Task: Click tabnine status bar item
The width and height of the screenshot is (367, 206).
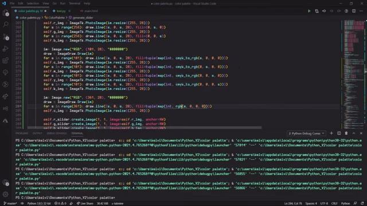Action: pyautogui.click(x=117, y=204)
